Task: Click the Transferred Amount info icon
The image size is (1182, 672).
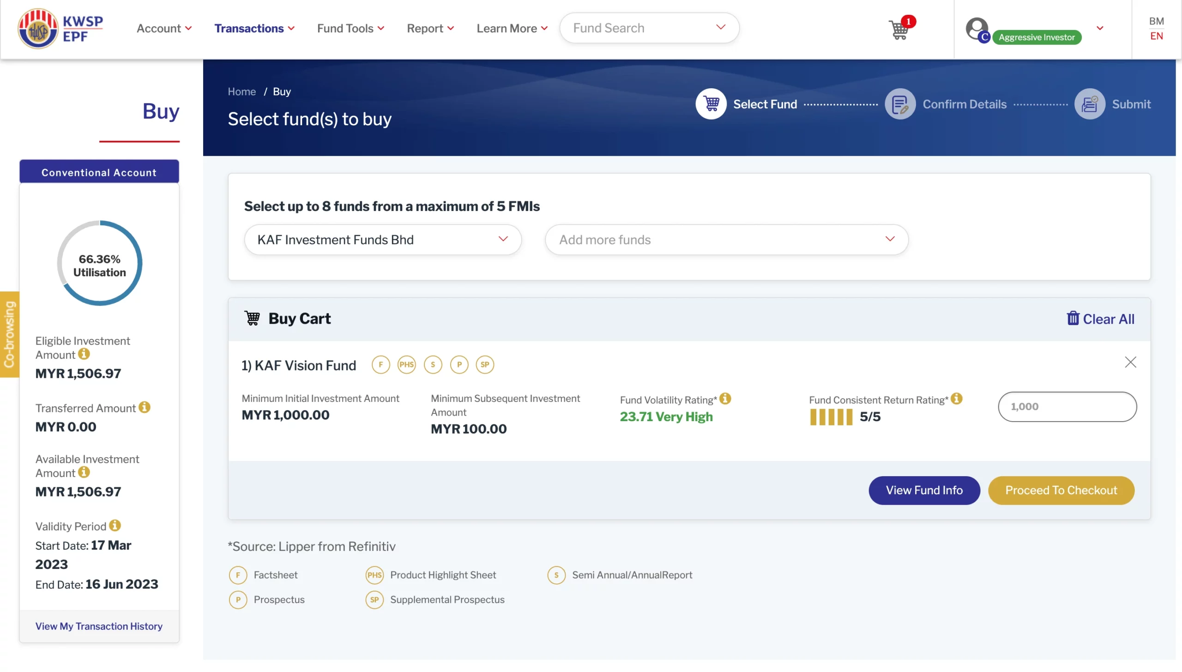Action: click(x=145, y=407)
